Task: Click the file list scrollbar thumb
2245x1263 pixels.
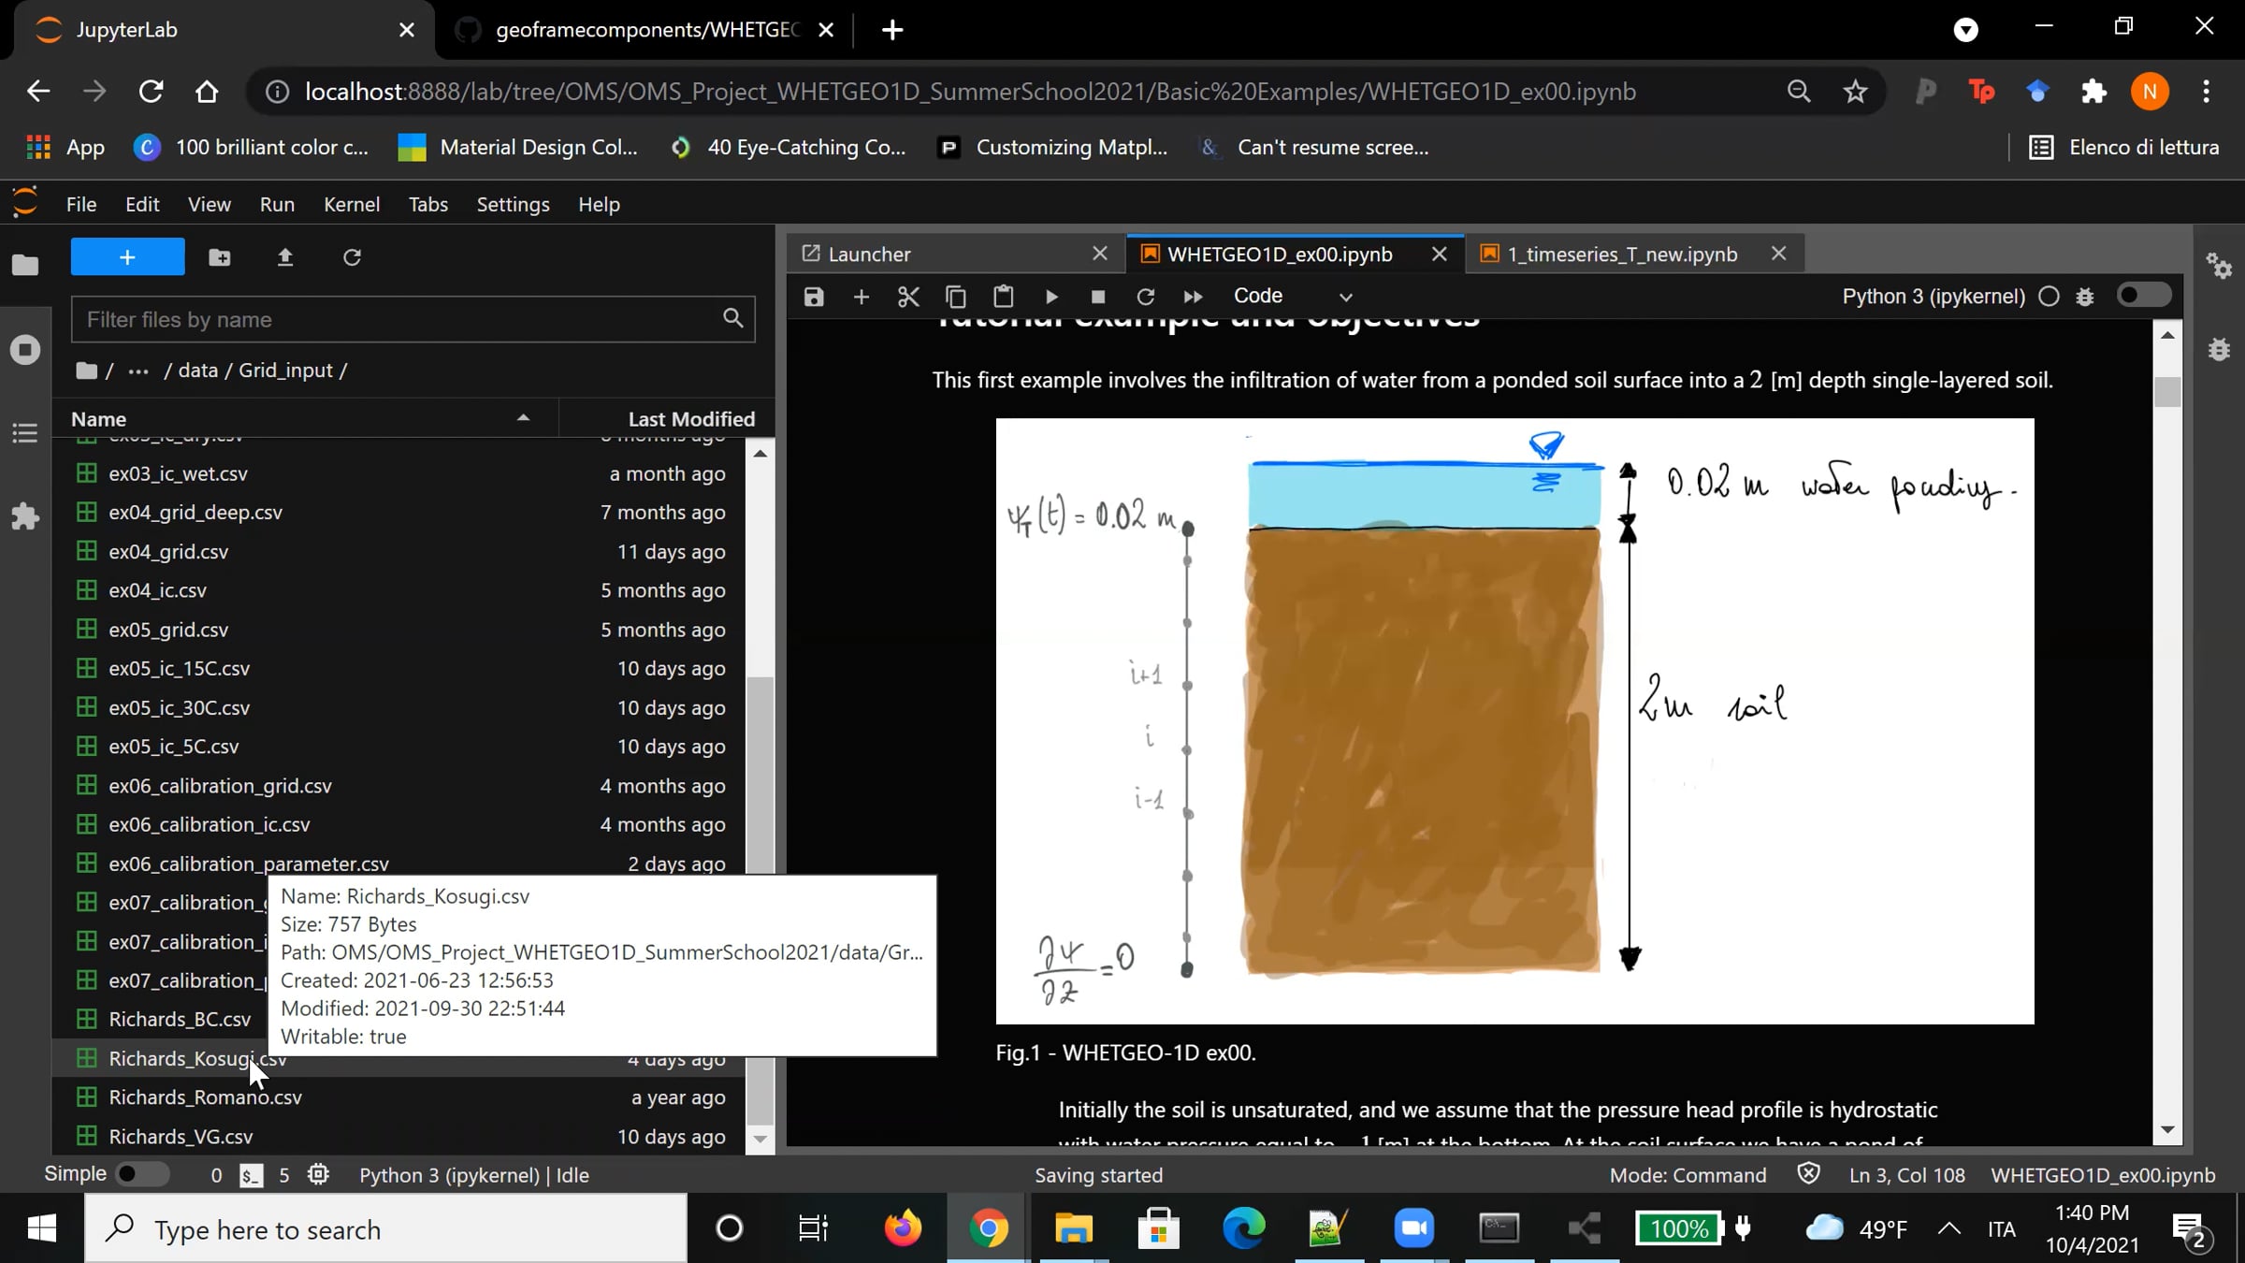Action: [760, 902]
